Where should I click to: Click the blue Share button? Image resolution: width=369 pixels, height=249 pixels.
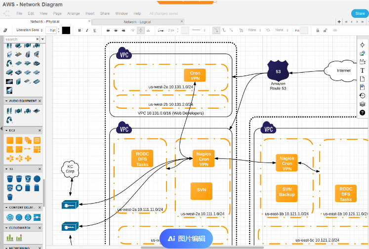click(360, 13)
